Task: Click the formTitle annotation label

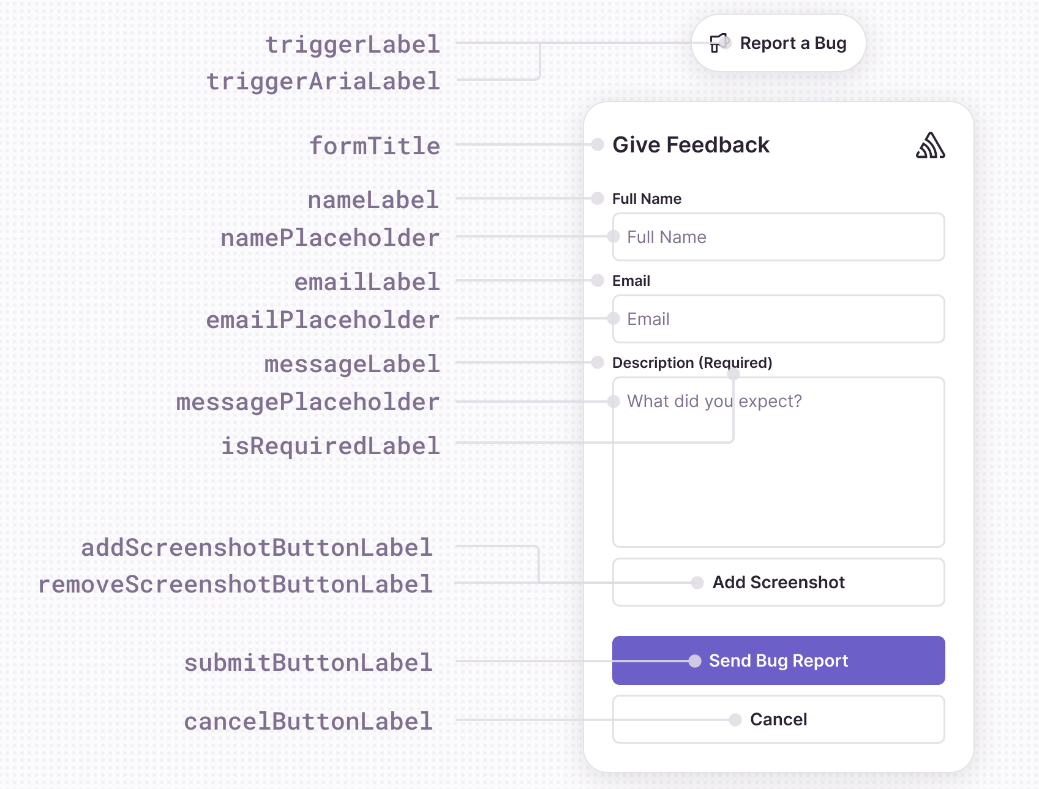Action: [x=375, y=146]
